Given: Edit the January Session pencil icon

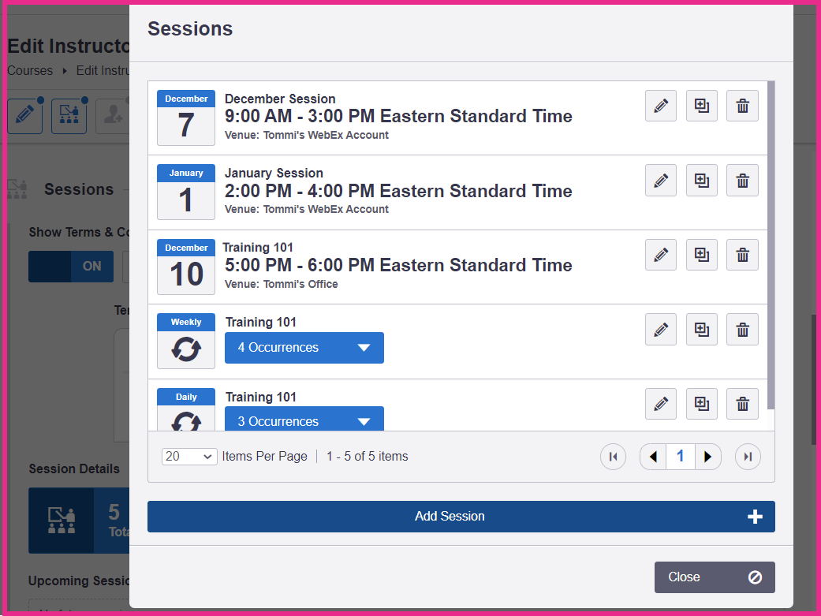Looking at the screenshot, I should (x=661, y=181).
